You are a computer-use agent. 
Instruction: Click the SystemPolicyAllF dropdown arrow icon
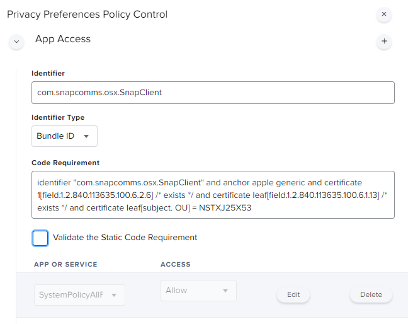point(114,295)
